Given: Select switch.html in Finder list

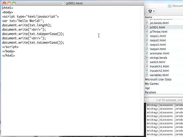Looking at the screenshot, I should point(158,62).
